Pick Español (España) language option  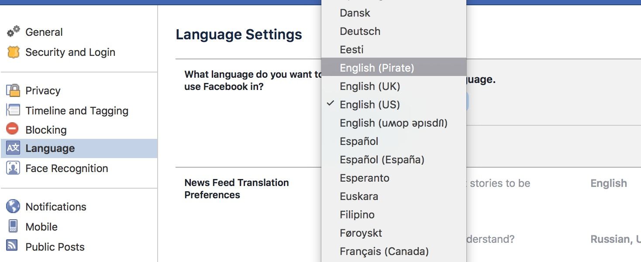[382, 160]
